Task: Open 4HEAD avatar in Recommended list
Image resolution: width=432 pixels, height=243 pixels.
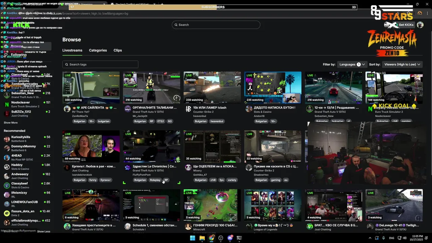Action: 7,158
